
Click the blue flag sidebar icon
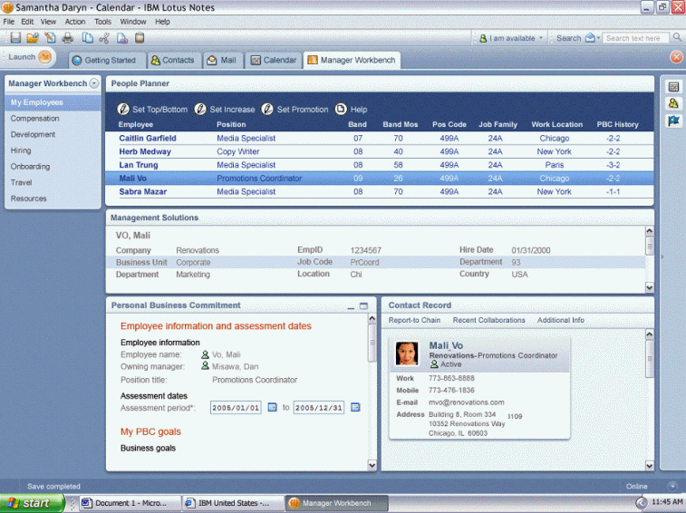coord(673,121)
